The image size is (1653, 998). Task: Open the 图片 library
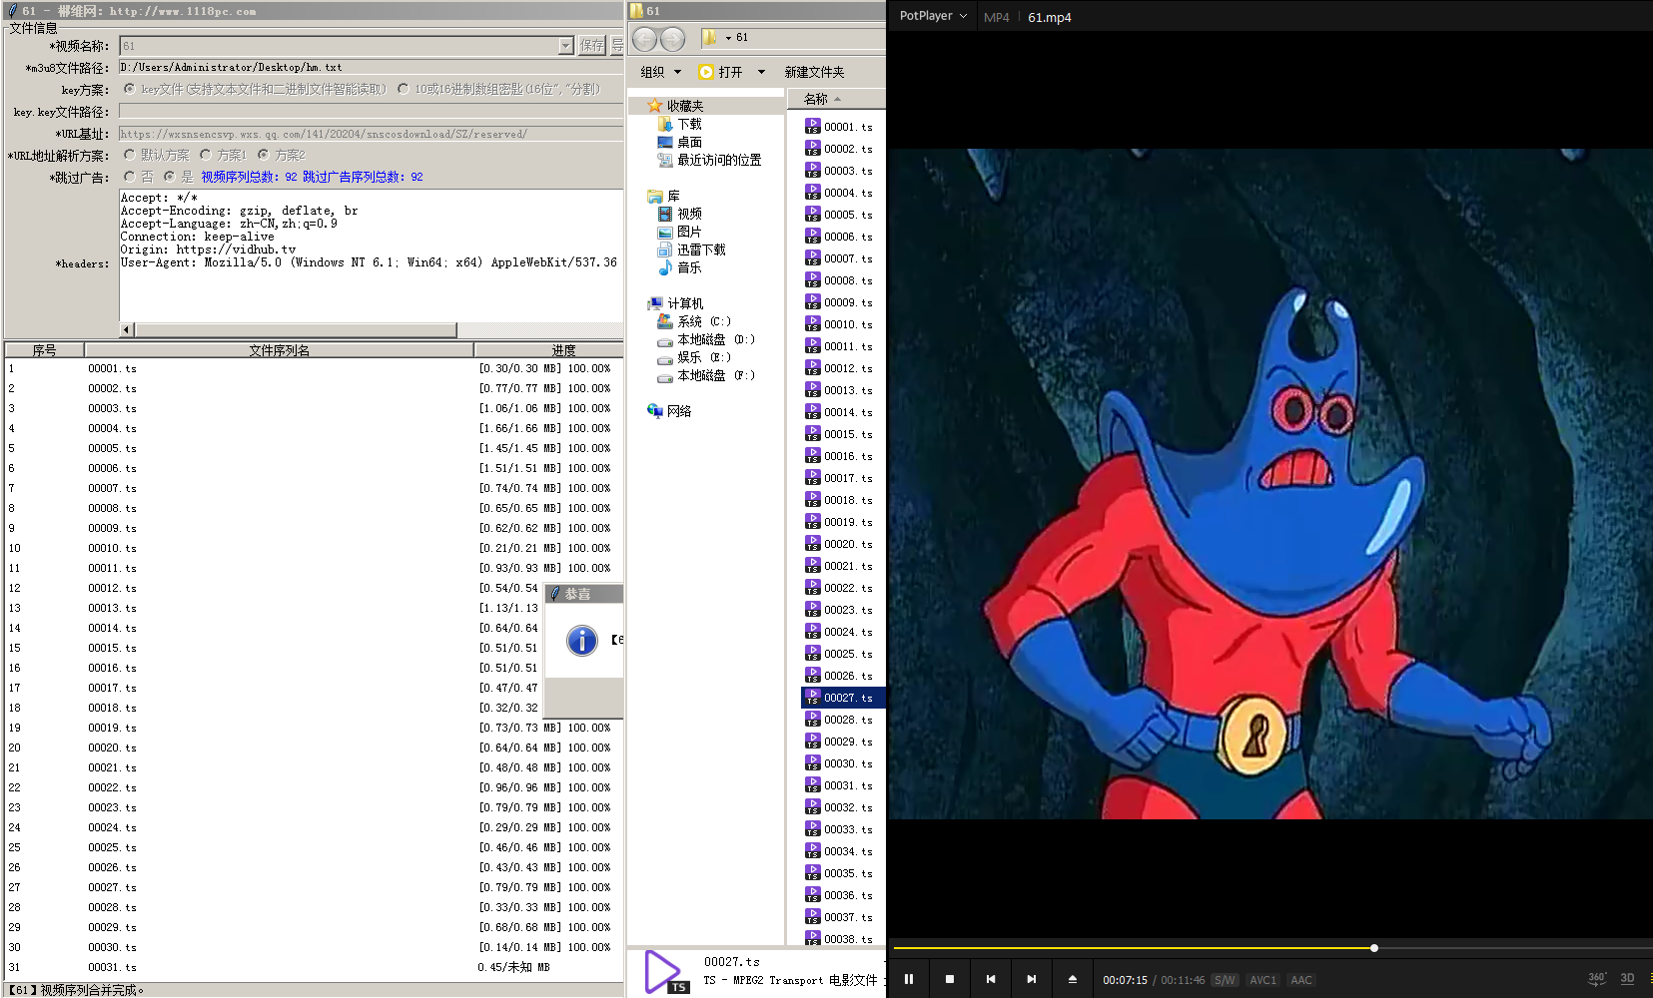(x=680, y=232)
